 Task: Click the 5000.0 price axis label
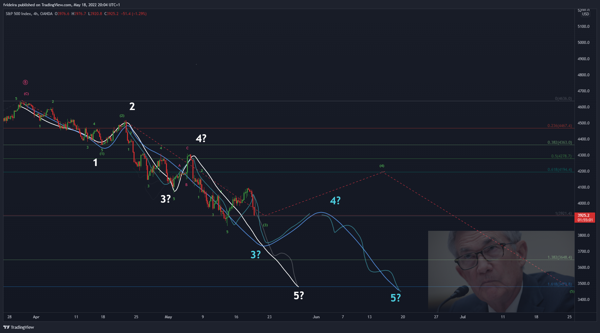pyautogui.click(x=584, y=43)
